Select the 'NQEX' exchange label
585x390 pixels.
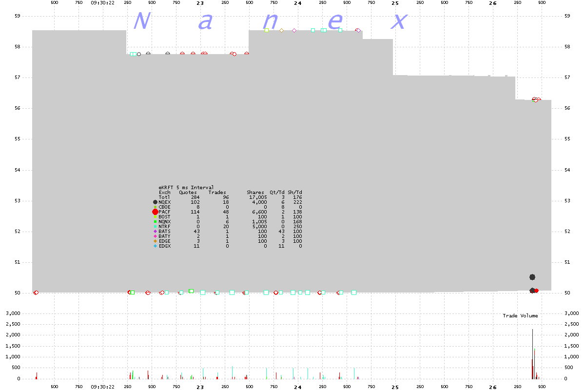(x=165, y=202)
